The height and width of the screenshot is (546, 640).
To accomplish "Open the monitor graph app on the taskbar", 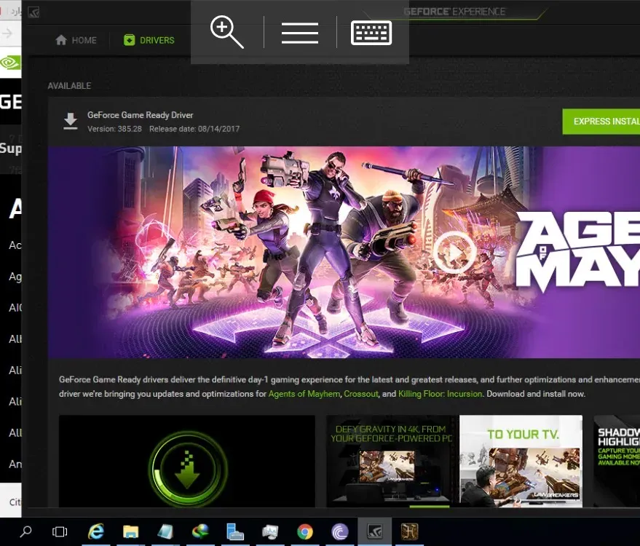I will (x=270, y=531).
